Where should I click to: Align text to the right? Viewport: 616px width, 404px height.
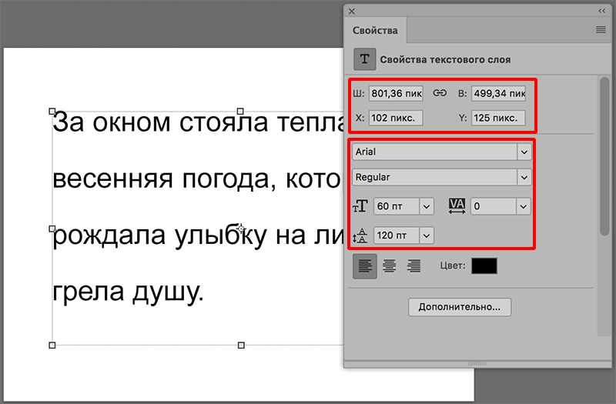click(414, 266)
